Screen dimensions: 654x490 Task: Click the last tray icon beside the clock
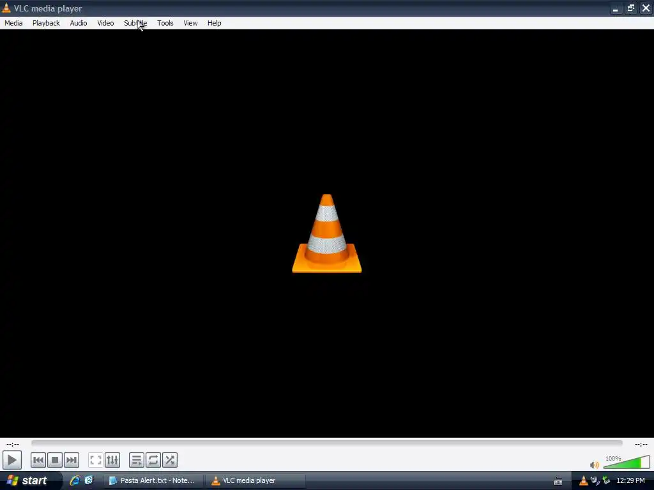point(607,480)
